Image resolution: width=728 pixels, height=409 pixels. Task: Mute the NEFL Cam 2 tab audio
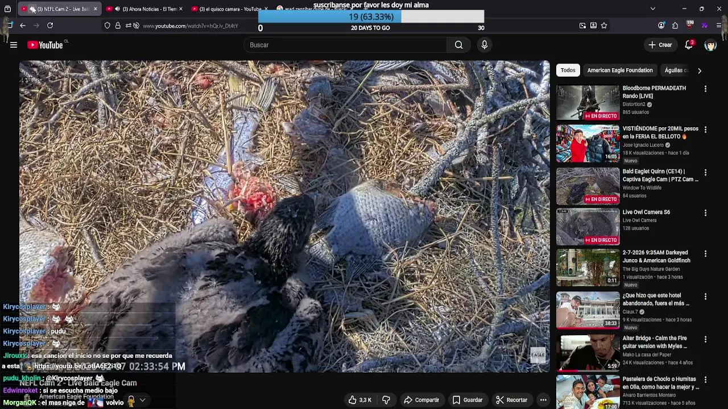point(32,9)
